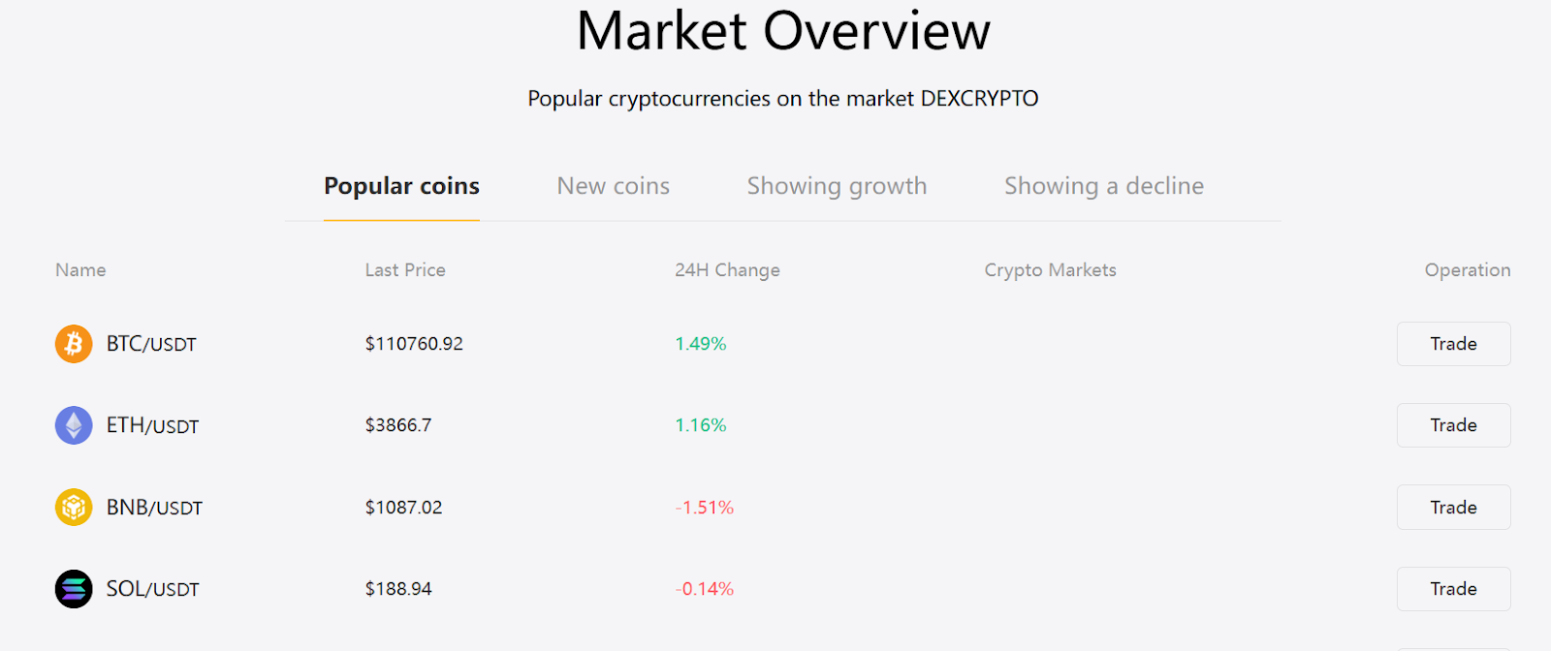Click the BTC 24H change percentage

coord(701,344)
